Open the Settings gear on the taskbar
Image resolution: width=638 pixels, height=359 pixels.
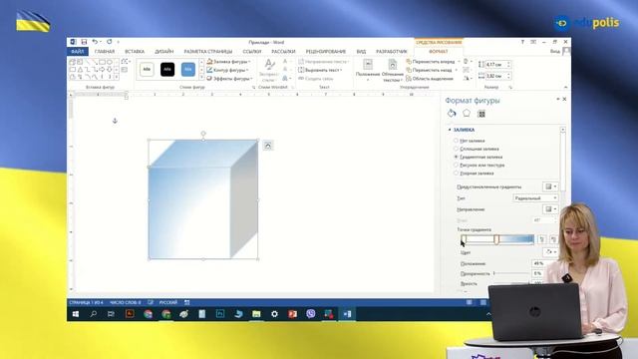click(x=274, y=314)
